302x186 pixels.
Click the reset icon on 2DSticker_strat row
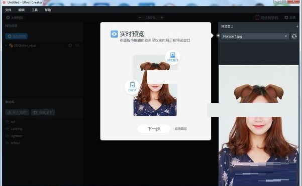[70, 46]
